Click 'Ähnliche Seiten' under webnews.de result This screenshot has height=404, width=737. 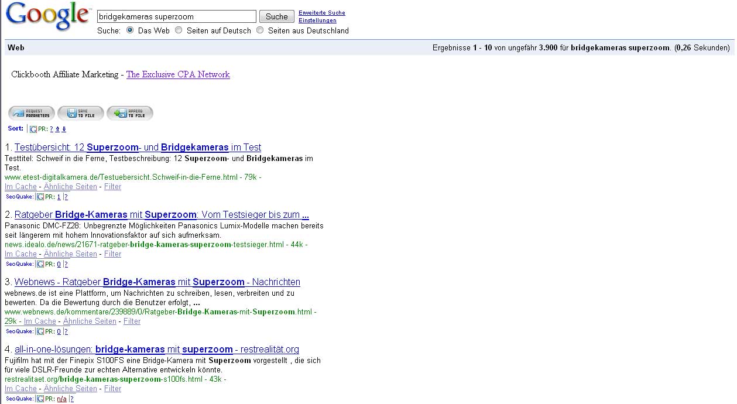[x=90, y=321]
